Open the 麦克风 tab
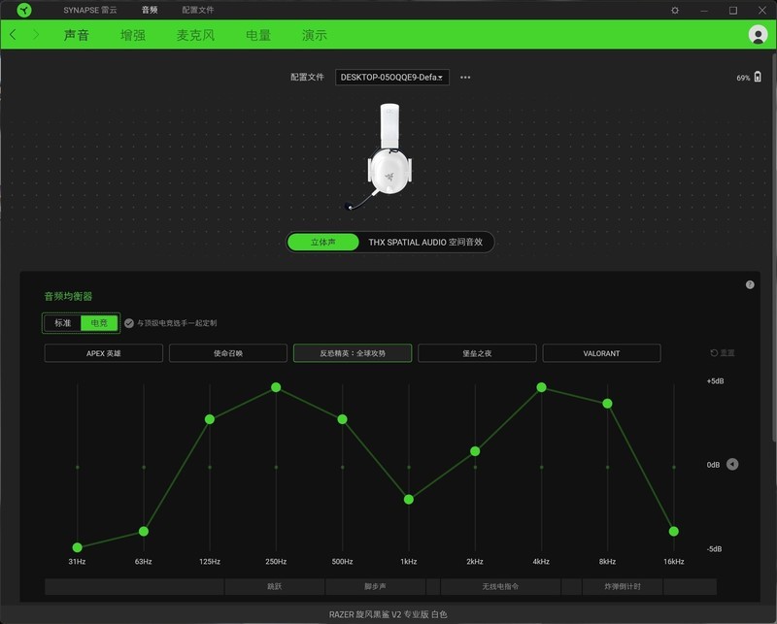This screenshot has width=777, height=624. (195, 35)
